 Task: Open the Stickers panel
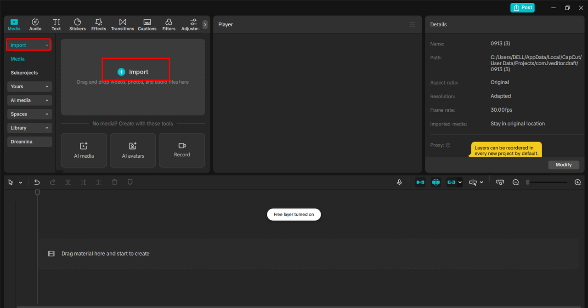coord(77,24)
